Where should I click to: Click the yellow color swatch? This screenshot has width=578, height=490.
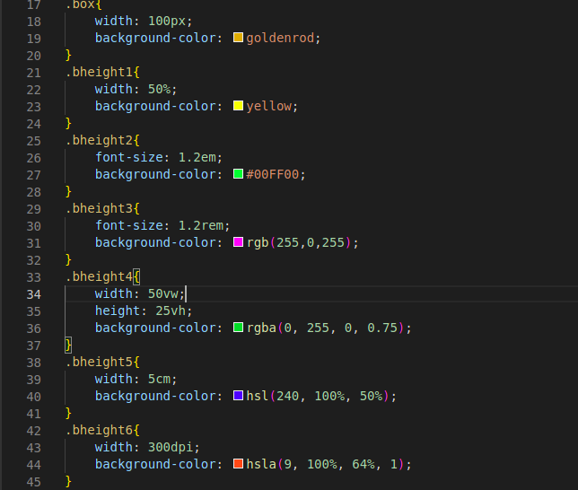point(238,106)
